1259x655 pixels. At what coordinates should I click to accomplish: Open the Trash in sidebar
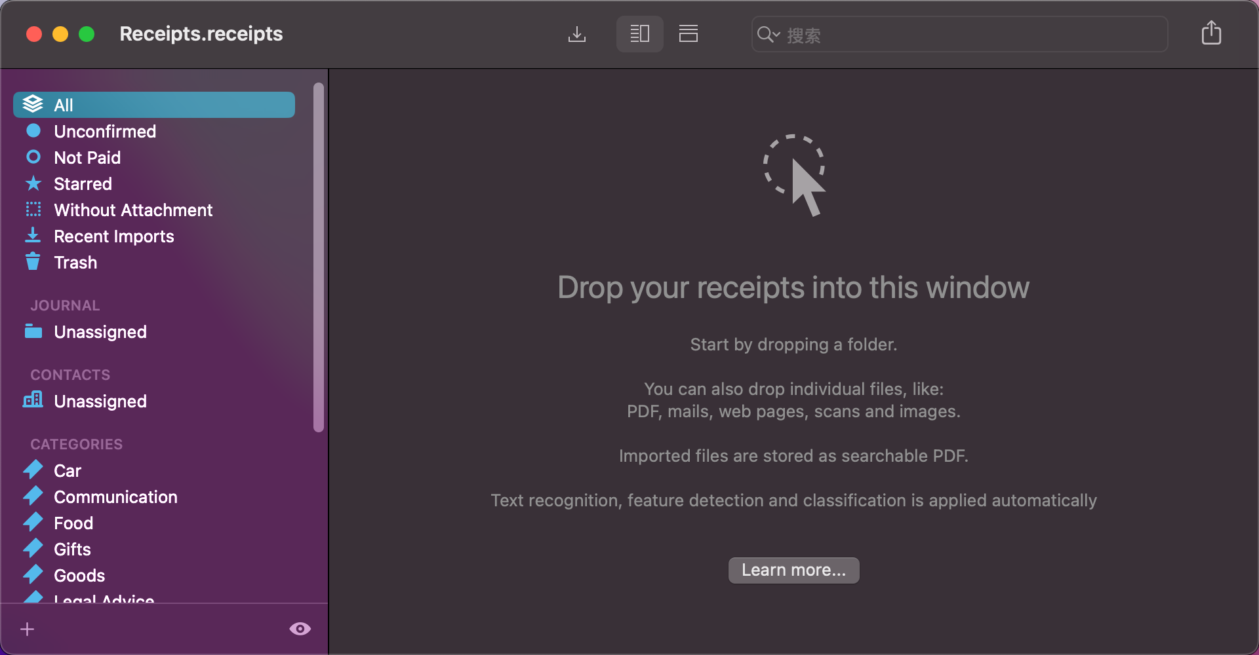[75, 263]
